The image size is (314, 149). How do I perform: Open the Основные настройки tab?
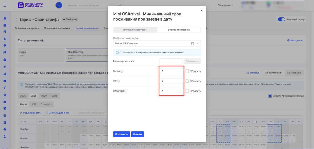(27, 28)
